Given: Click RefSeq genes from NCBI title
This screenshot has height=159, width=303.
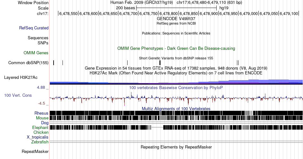Looking at the screenshot, I should [176, 23].
